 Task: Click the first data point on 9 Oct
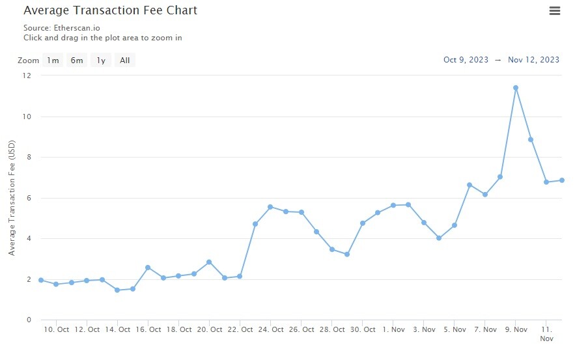point(41,280)
